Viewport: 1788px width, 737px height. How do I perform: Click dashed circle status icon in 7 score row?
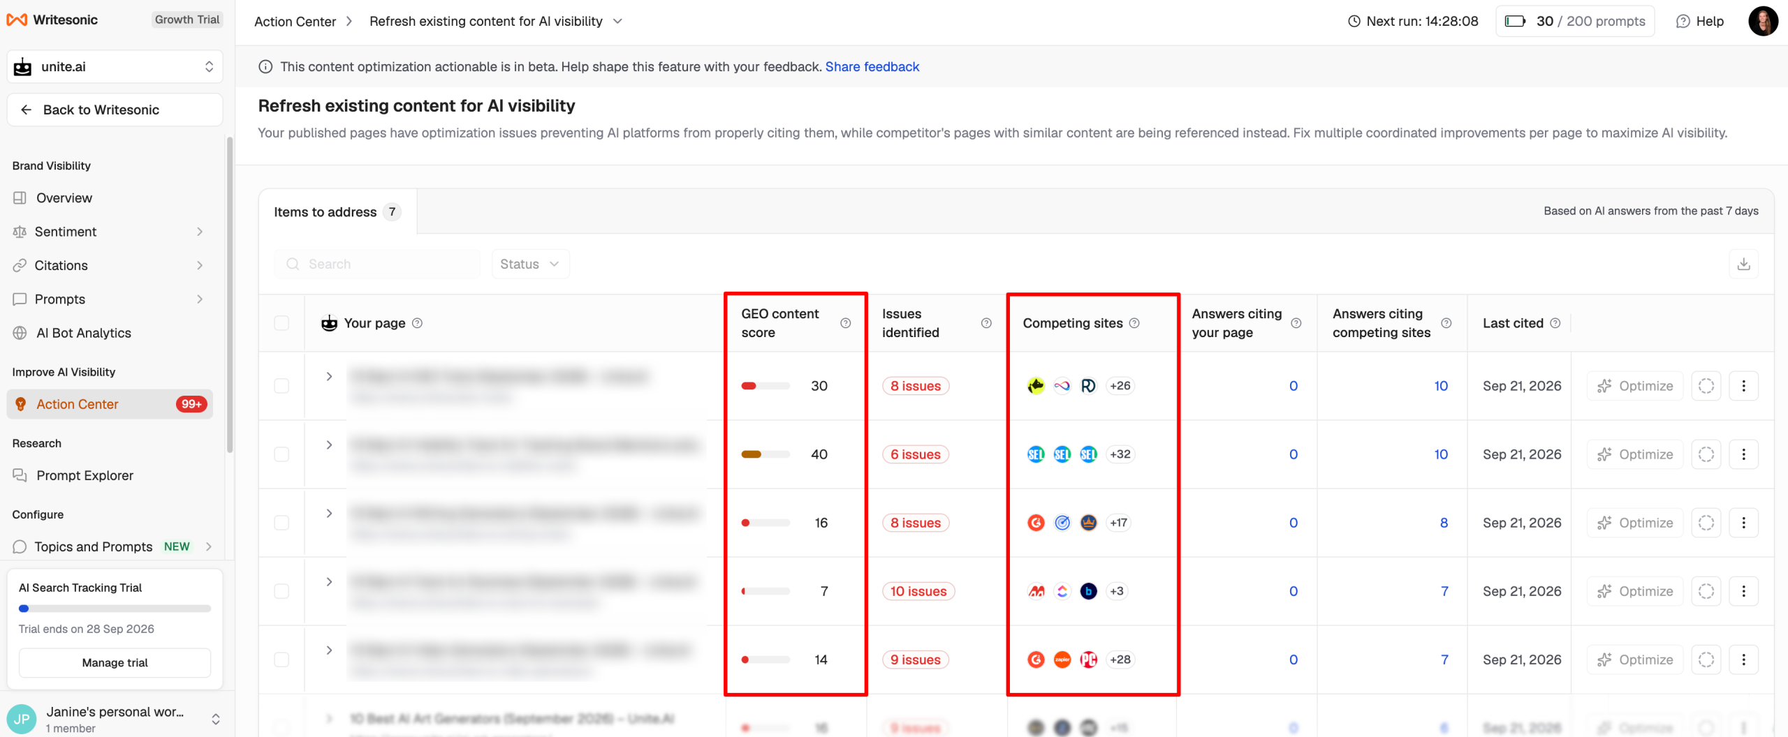[x=1706, y=591]
